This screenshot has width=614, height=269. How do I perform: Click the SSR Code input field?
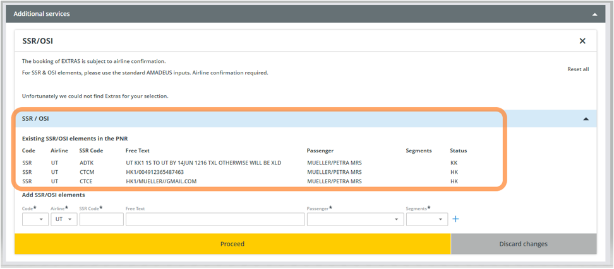click(x=101, y=219)
